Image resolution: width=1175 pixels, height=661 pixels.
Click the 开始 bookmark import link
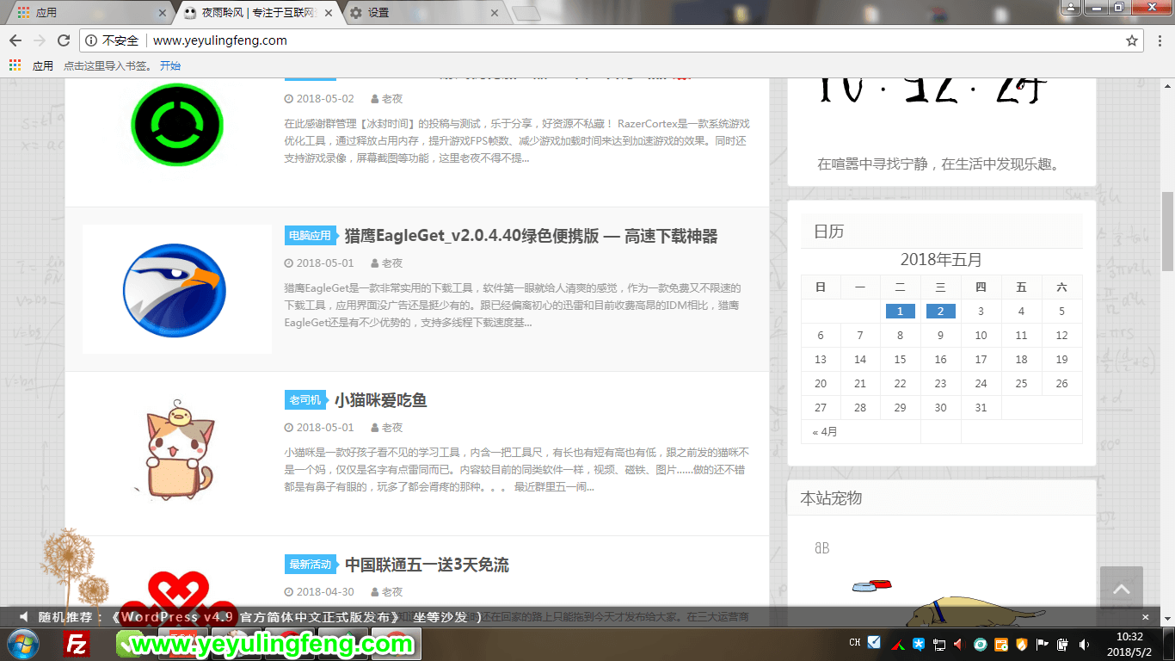click(x=170, y=65)
